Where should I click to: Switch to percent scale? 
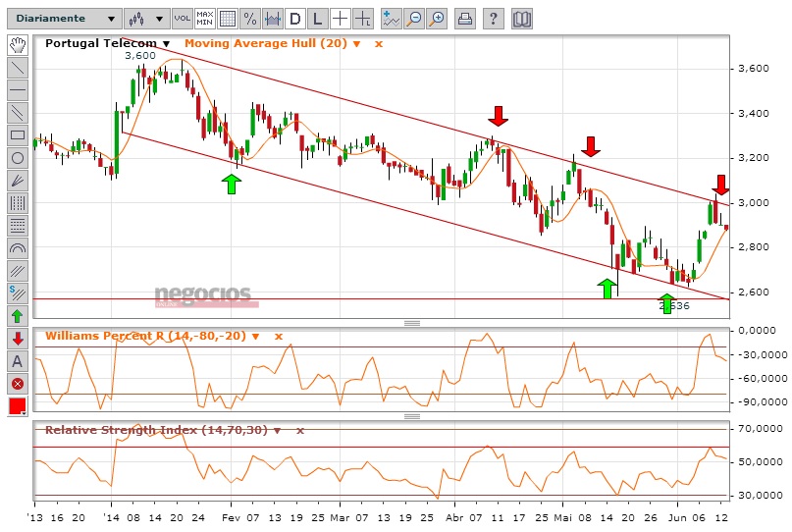coord(250,19)
